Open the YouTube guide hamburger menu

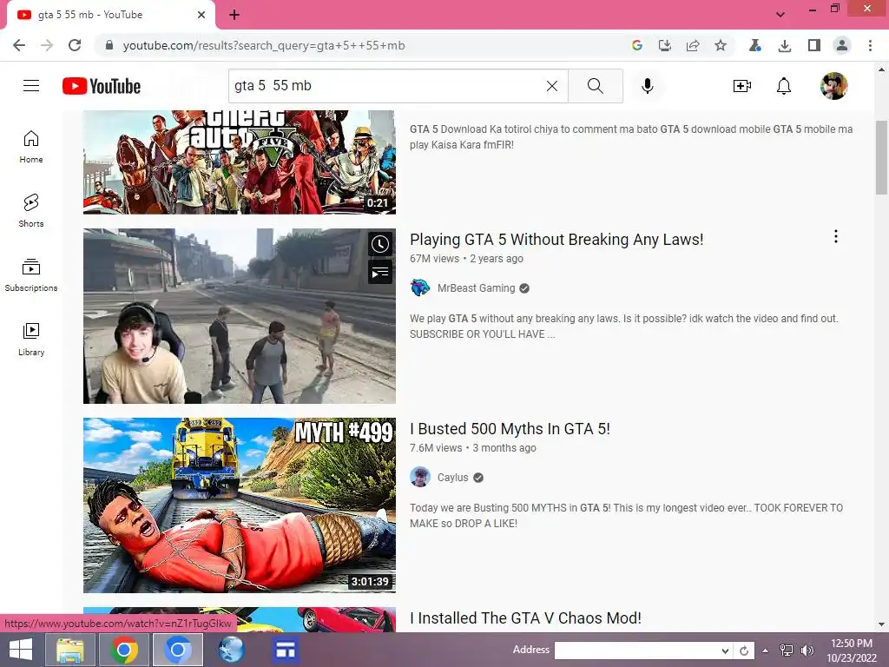31,86
